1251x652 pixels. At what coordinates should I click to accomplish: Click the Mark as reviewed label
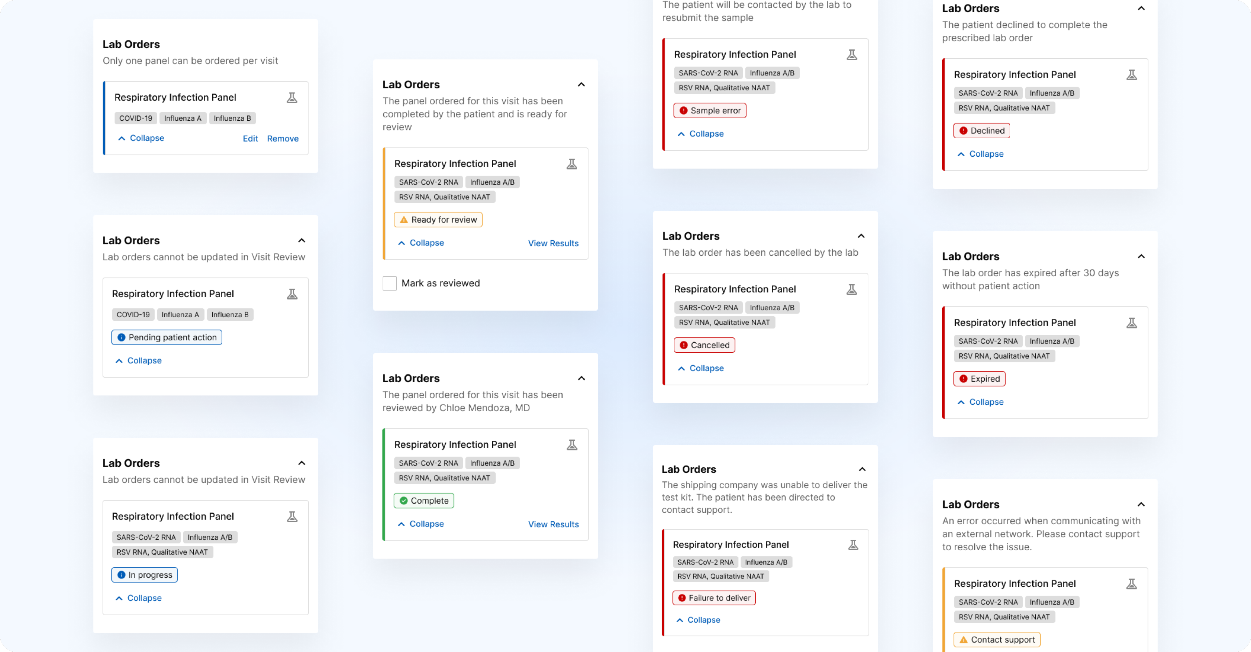440,283
